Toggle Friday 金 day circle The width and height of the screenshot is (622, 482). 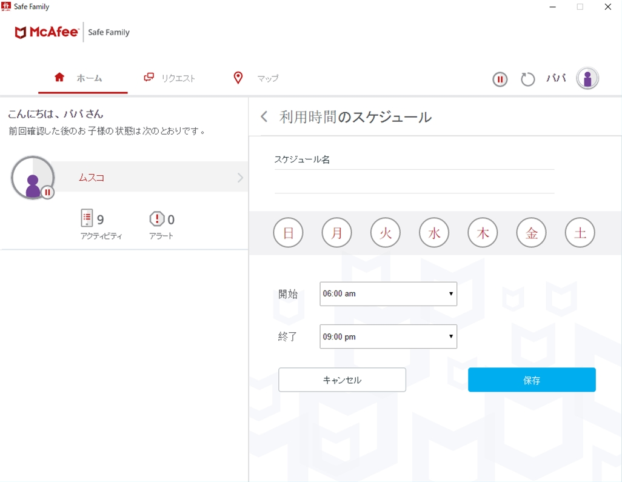[532, 232]
